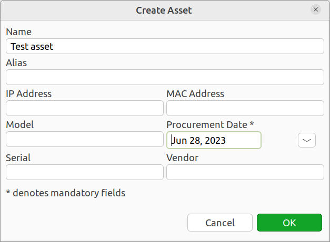Image resolution: width=330 pixels, height=242 pixels.
Task: Focus the empty Alias text field
Action: point(165,77)
